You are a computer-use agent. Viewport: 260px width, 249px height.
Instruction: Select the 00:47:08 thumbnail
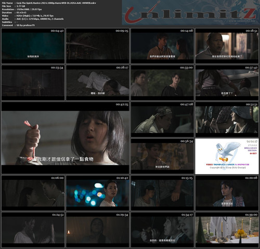coord(162,120)
